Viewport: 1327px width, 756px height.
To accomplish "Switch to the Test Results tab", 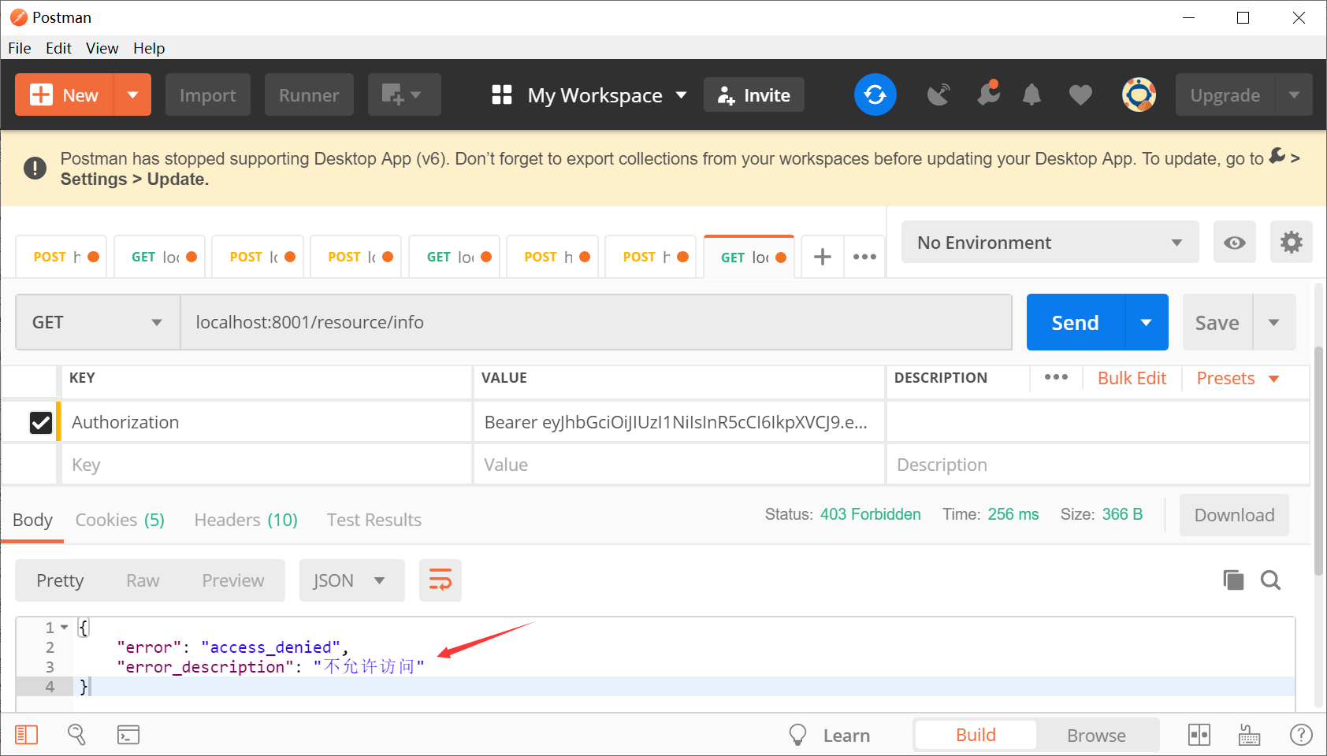I will [x=374, y=520].
